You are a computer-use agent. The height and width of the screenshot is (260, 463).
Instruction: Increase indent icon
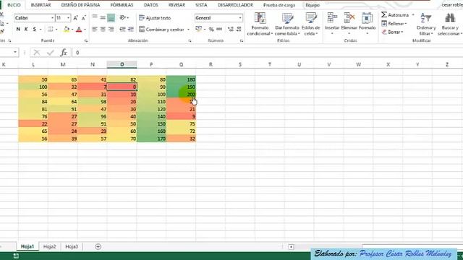130,29
